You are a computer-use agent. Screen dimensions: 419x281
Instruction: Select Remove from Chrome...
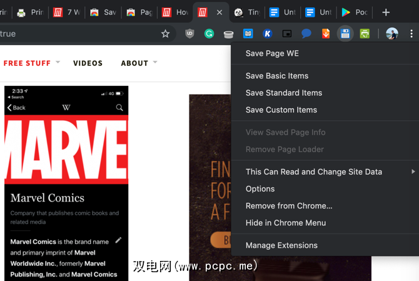coord(325,206)
